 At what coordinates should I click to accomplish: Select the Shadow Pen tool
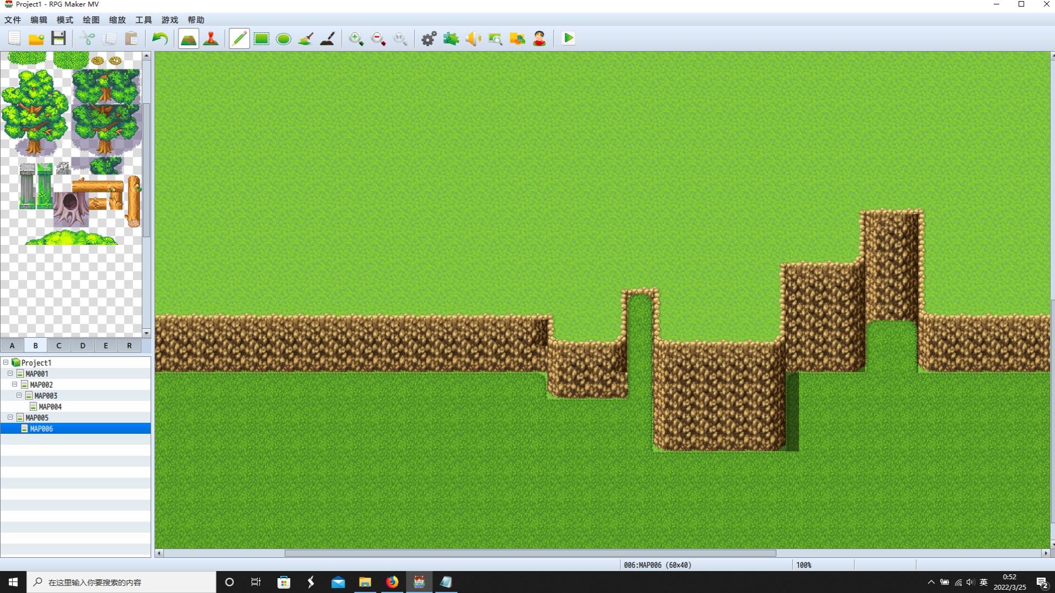point(327,38)
